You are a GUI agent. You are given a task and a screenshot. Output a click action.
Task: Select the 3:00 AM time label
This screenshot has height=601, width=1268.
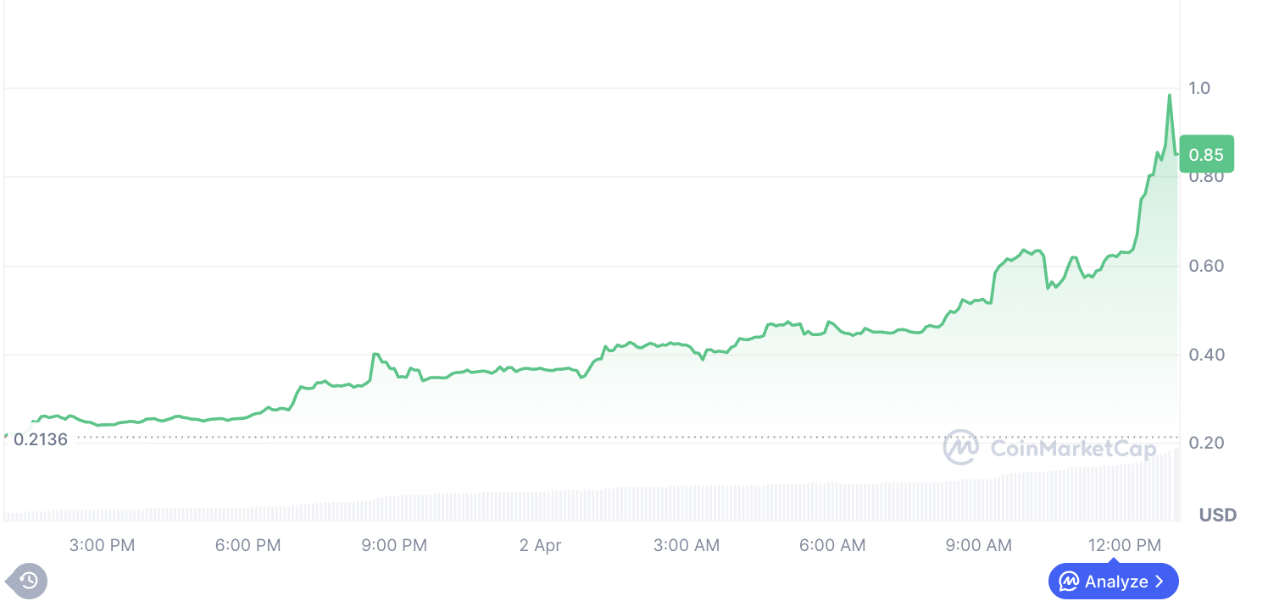(687, 545)
